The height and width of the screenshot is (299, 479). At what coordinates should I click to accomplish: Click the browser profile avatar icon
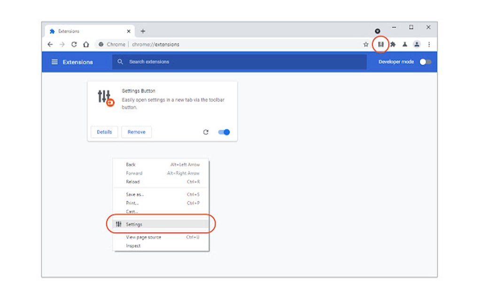click(416, 45)
